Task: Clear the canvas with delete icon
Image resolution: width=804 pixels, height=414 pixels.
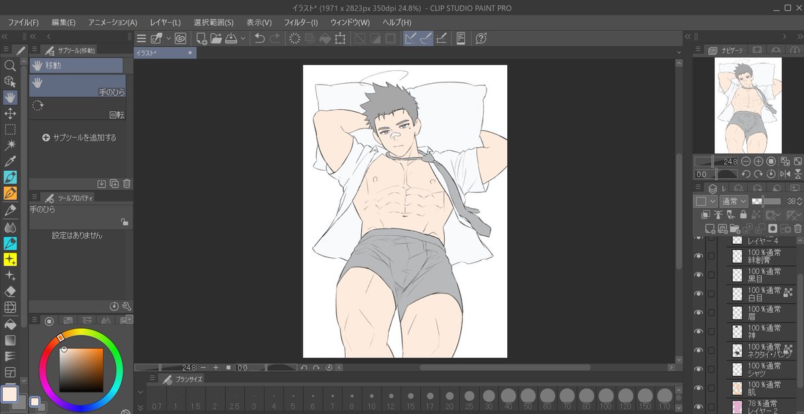Action: pyautogui.click(x=295, y=38)
